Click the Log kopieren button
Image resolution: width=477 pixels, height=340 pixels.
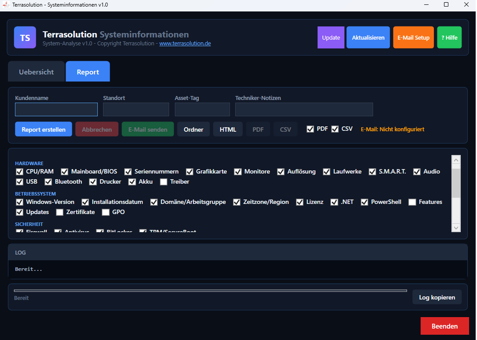[x=436, y=297]
